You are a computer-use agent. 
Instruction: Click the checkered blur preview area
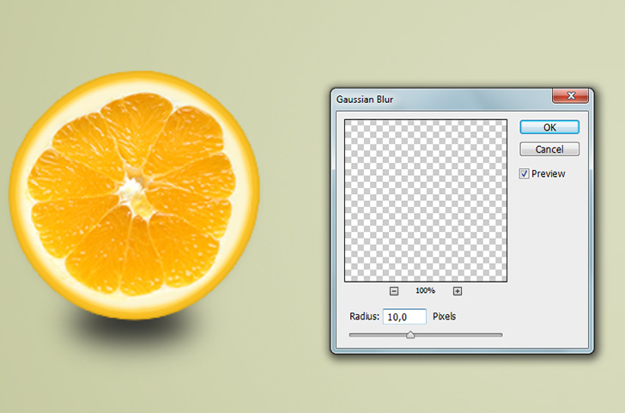tap(426, 201)
